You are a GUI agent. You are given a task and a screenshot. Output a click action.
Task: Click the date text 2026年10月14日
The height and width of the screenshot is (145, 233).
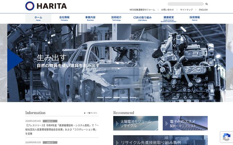tap(33, 121)
